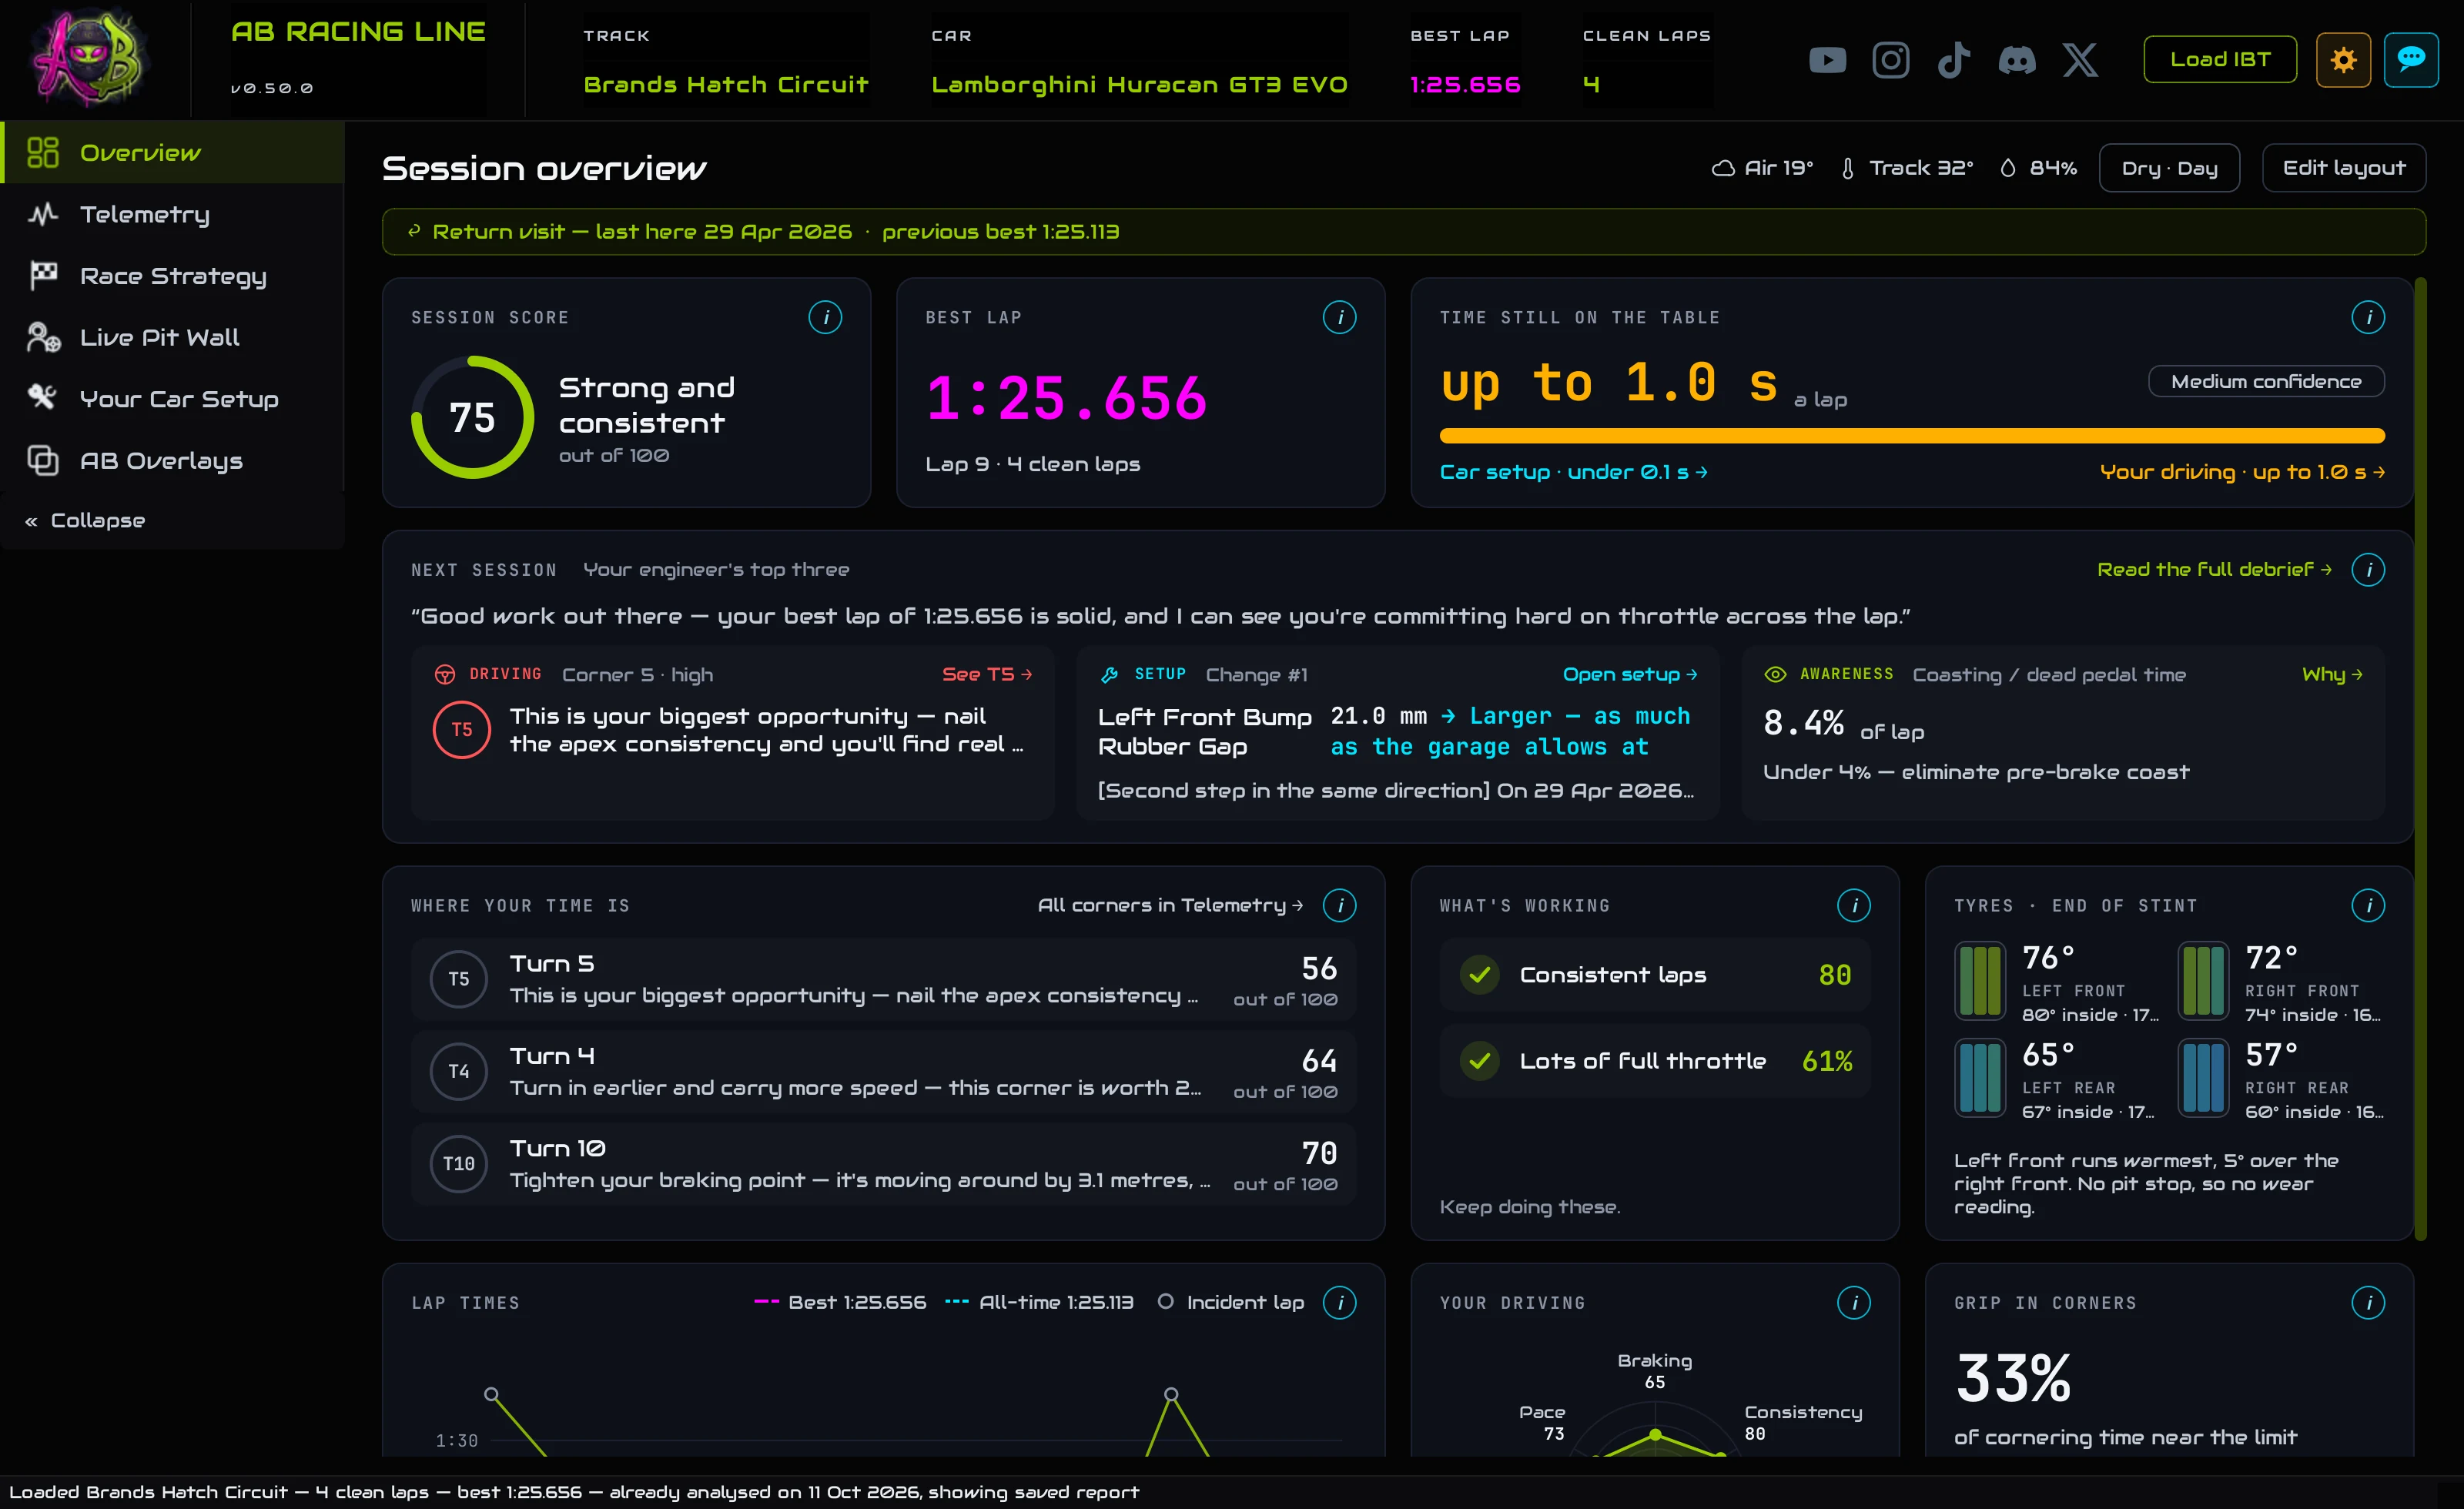This screenshot has width=2464, height=1509.
Task: Click the Load IBT button
Action: (x=2219, y=60)
